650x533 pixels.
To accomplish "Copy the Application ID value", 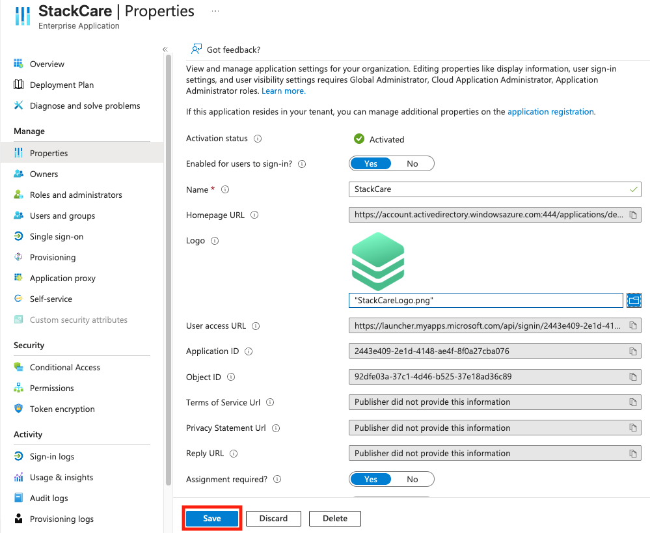I will click(632, 351).
